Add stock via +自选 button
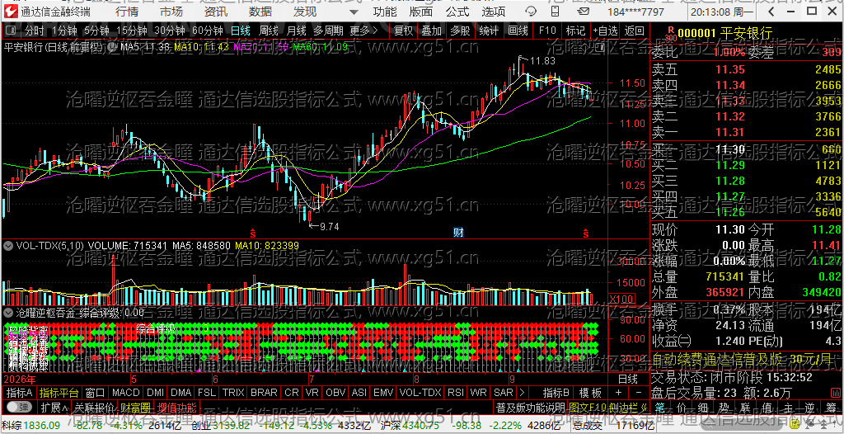This screenshot has height=434, width=844. 606,31
